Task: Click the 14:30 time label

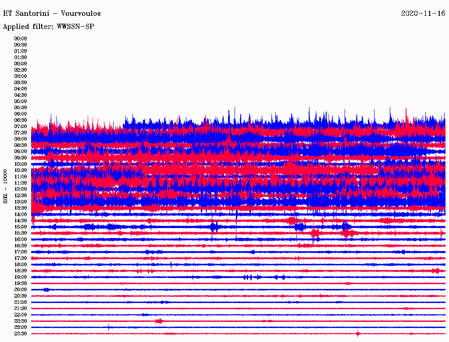Action: click(x=21, y=221)
